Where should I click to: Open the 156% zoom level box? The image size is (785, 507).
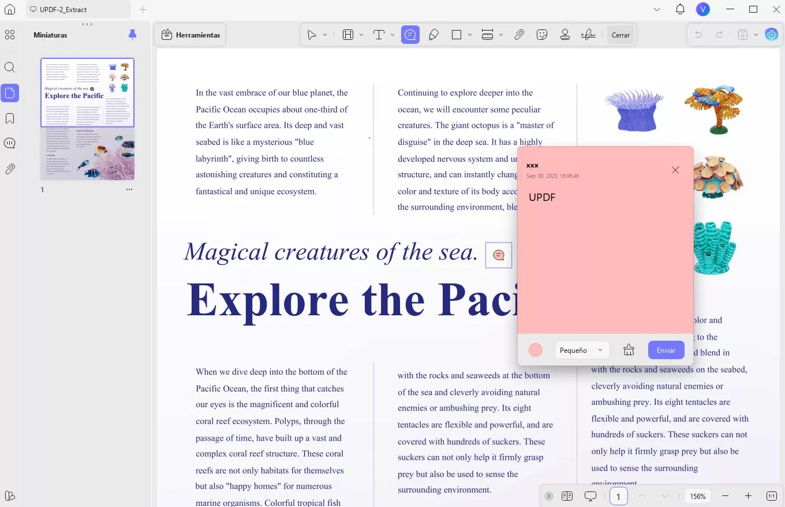click(698, 496)
